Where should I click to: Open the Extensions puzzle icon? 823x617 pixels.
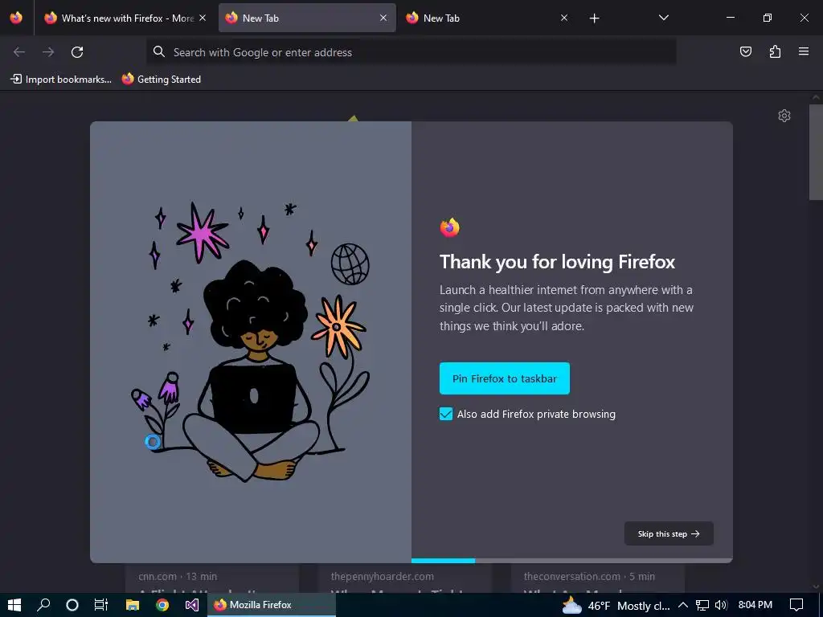775,51
